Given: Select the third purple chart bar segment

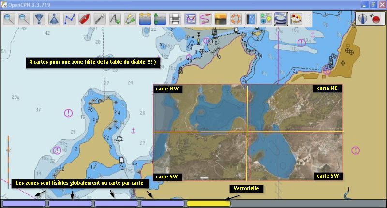Looking at the screenshot, I should pyautogui.click(x=116, y=204).
